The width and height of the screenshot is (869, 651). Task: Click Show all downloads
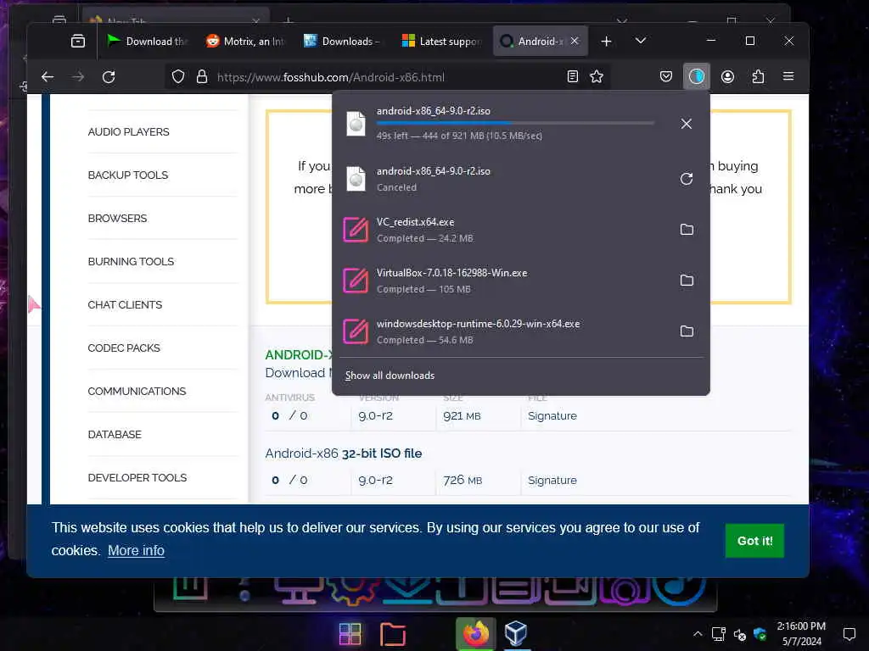(390, 376)
